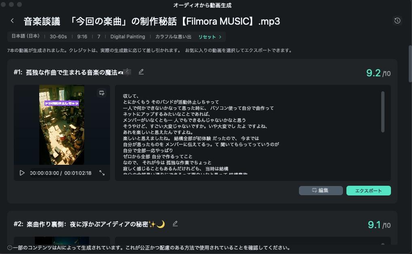Click the transcript text scrollbar
The image size is (412, 254).
point(383,112)
